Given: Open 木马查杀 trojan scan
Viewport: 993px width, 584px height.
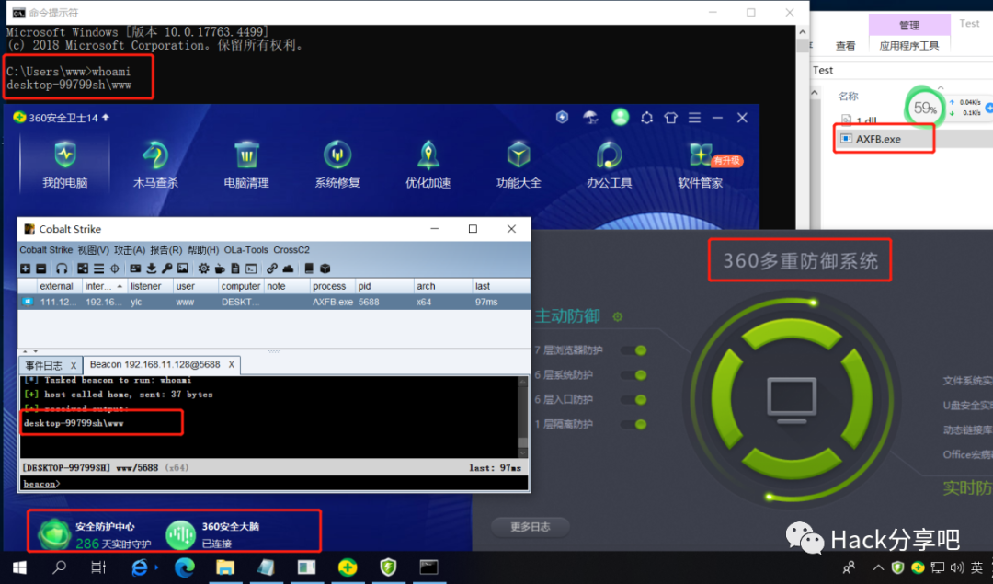Looking at the screenshot, I should (155, 164).
